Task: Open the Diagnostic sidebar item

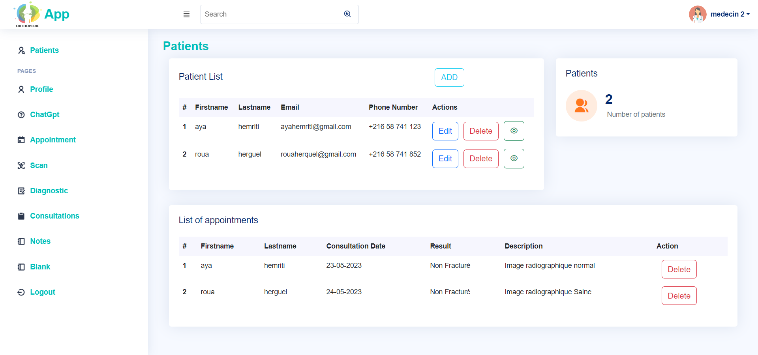Action: pyautogui.click(x=49, y=191)
